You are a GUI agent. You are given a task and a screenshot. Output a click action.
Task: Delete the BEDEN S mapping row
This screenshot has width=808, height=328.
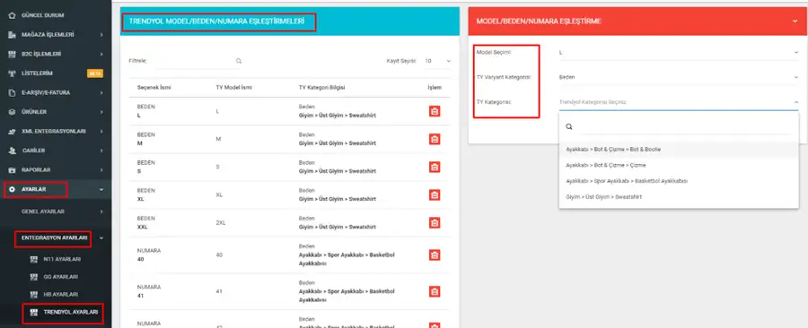[435, 167]
